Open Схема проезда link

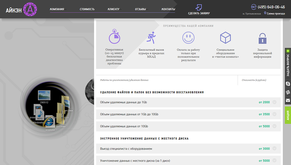(276, 13)
